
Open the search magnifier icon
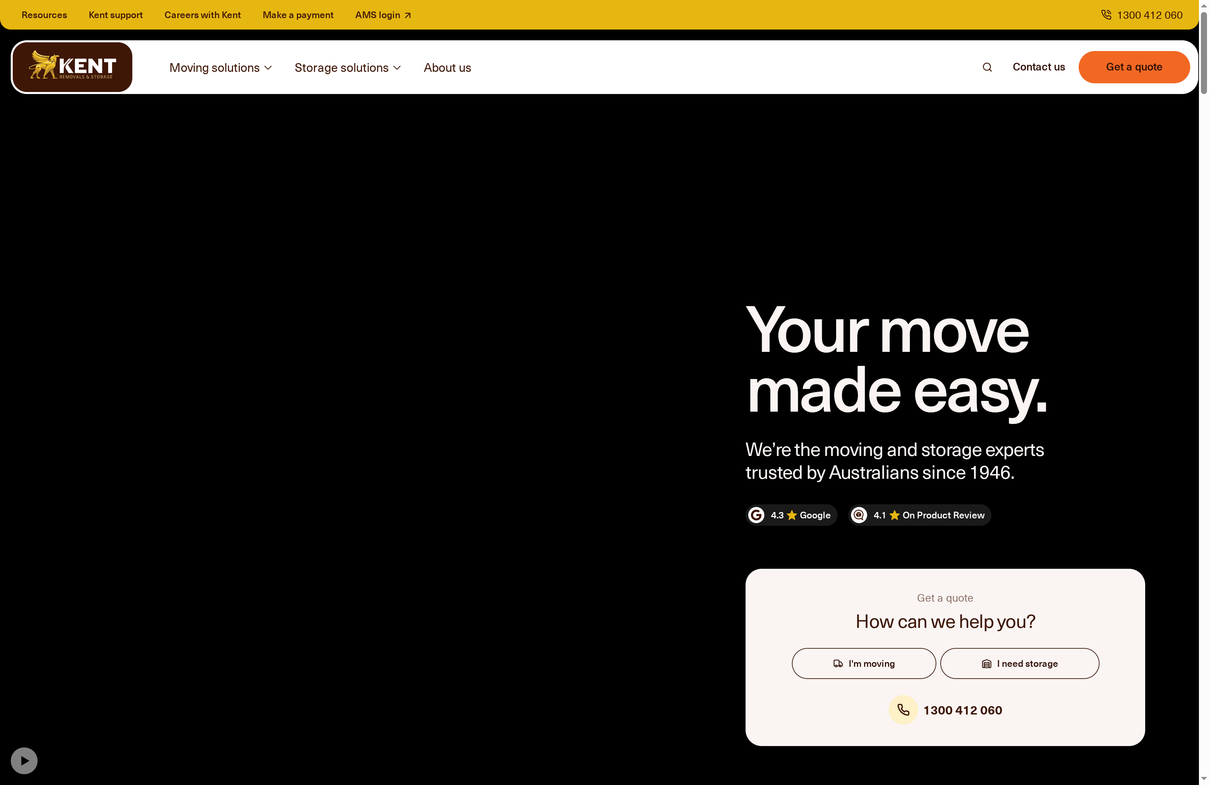pos(987,67)
